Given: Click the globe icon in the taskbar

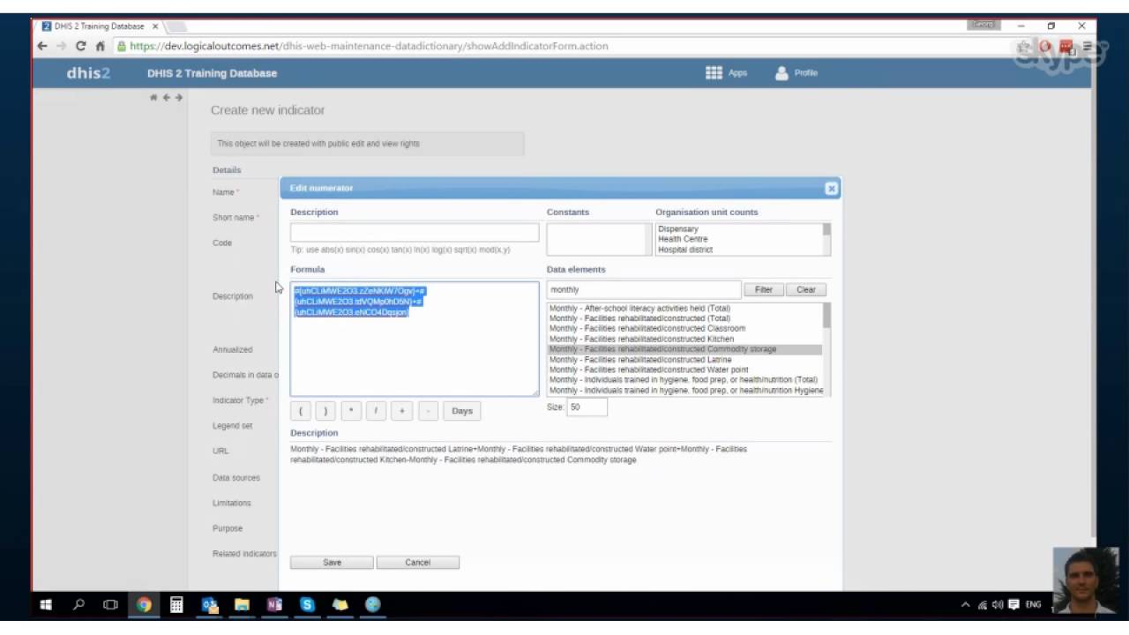Looking at the screenshot, I should 372,605.
